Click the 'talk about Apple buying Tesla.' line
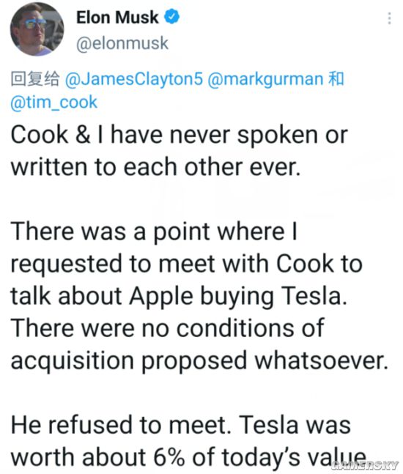This screenshot has height=474, width=403. [x=179, y=296]
